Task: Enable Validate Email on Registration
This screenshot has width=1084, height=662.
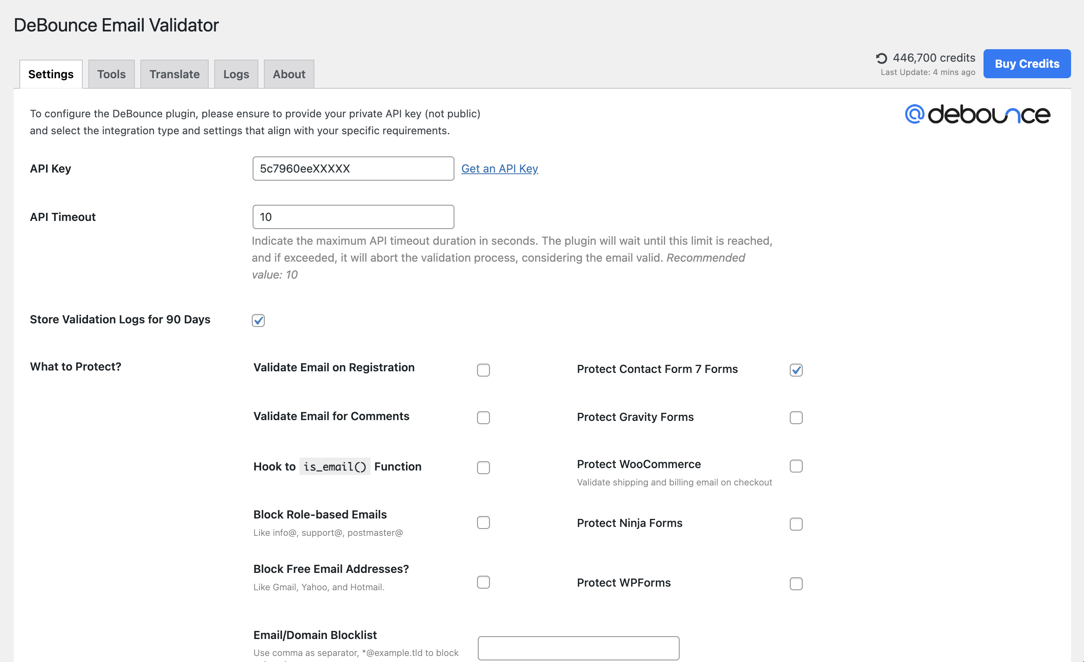Action: (x=483, y=370)
